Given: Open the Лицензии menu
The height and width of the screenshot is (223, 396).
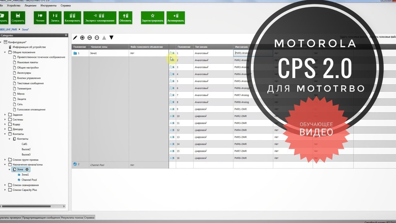Looking at the screenshot, I should (x=30, y=6).
